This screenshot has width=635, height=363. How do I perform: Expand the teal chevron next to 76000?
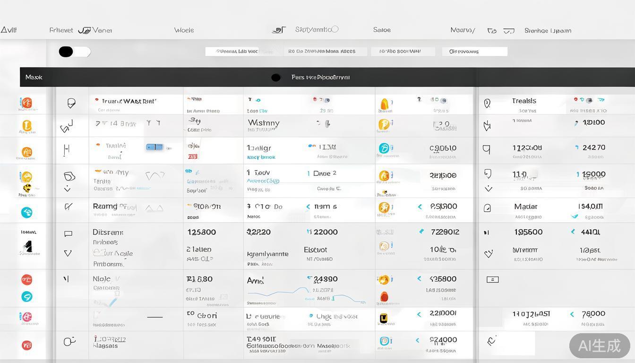[x=572, y=314]
